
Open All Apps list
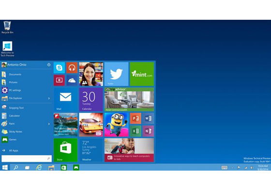(14, 150)
